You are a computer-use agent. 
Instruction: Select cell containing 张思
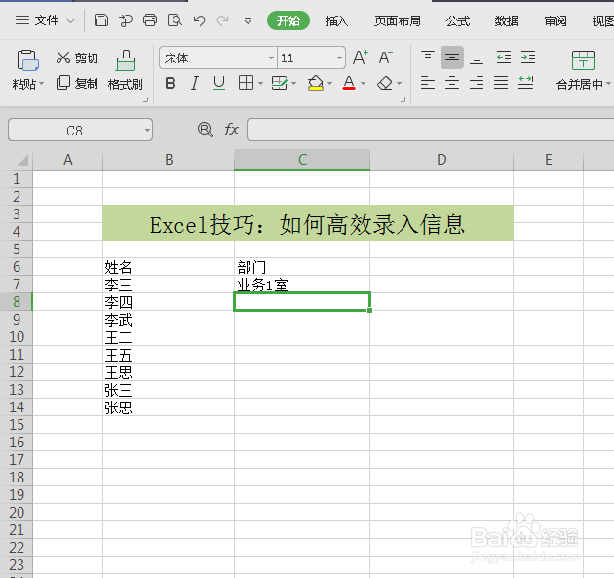click(169, 407)
